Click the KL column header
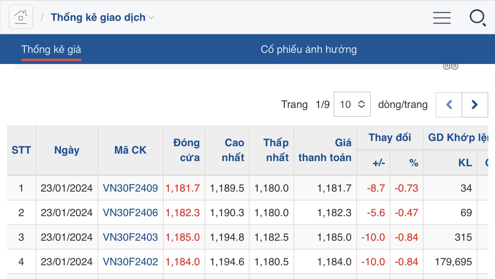 pos(465,163)
